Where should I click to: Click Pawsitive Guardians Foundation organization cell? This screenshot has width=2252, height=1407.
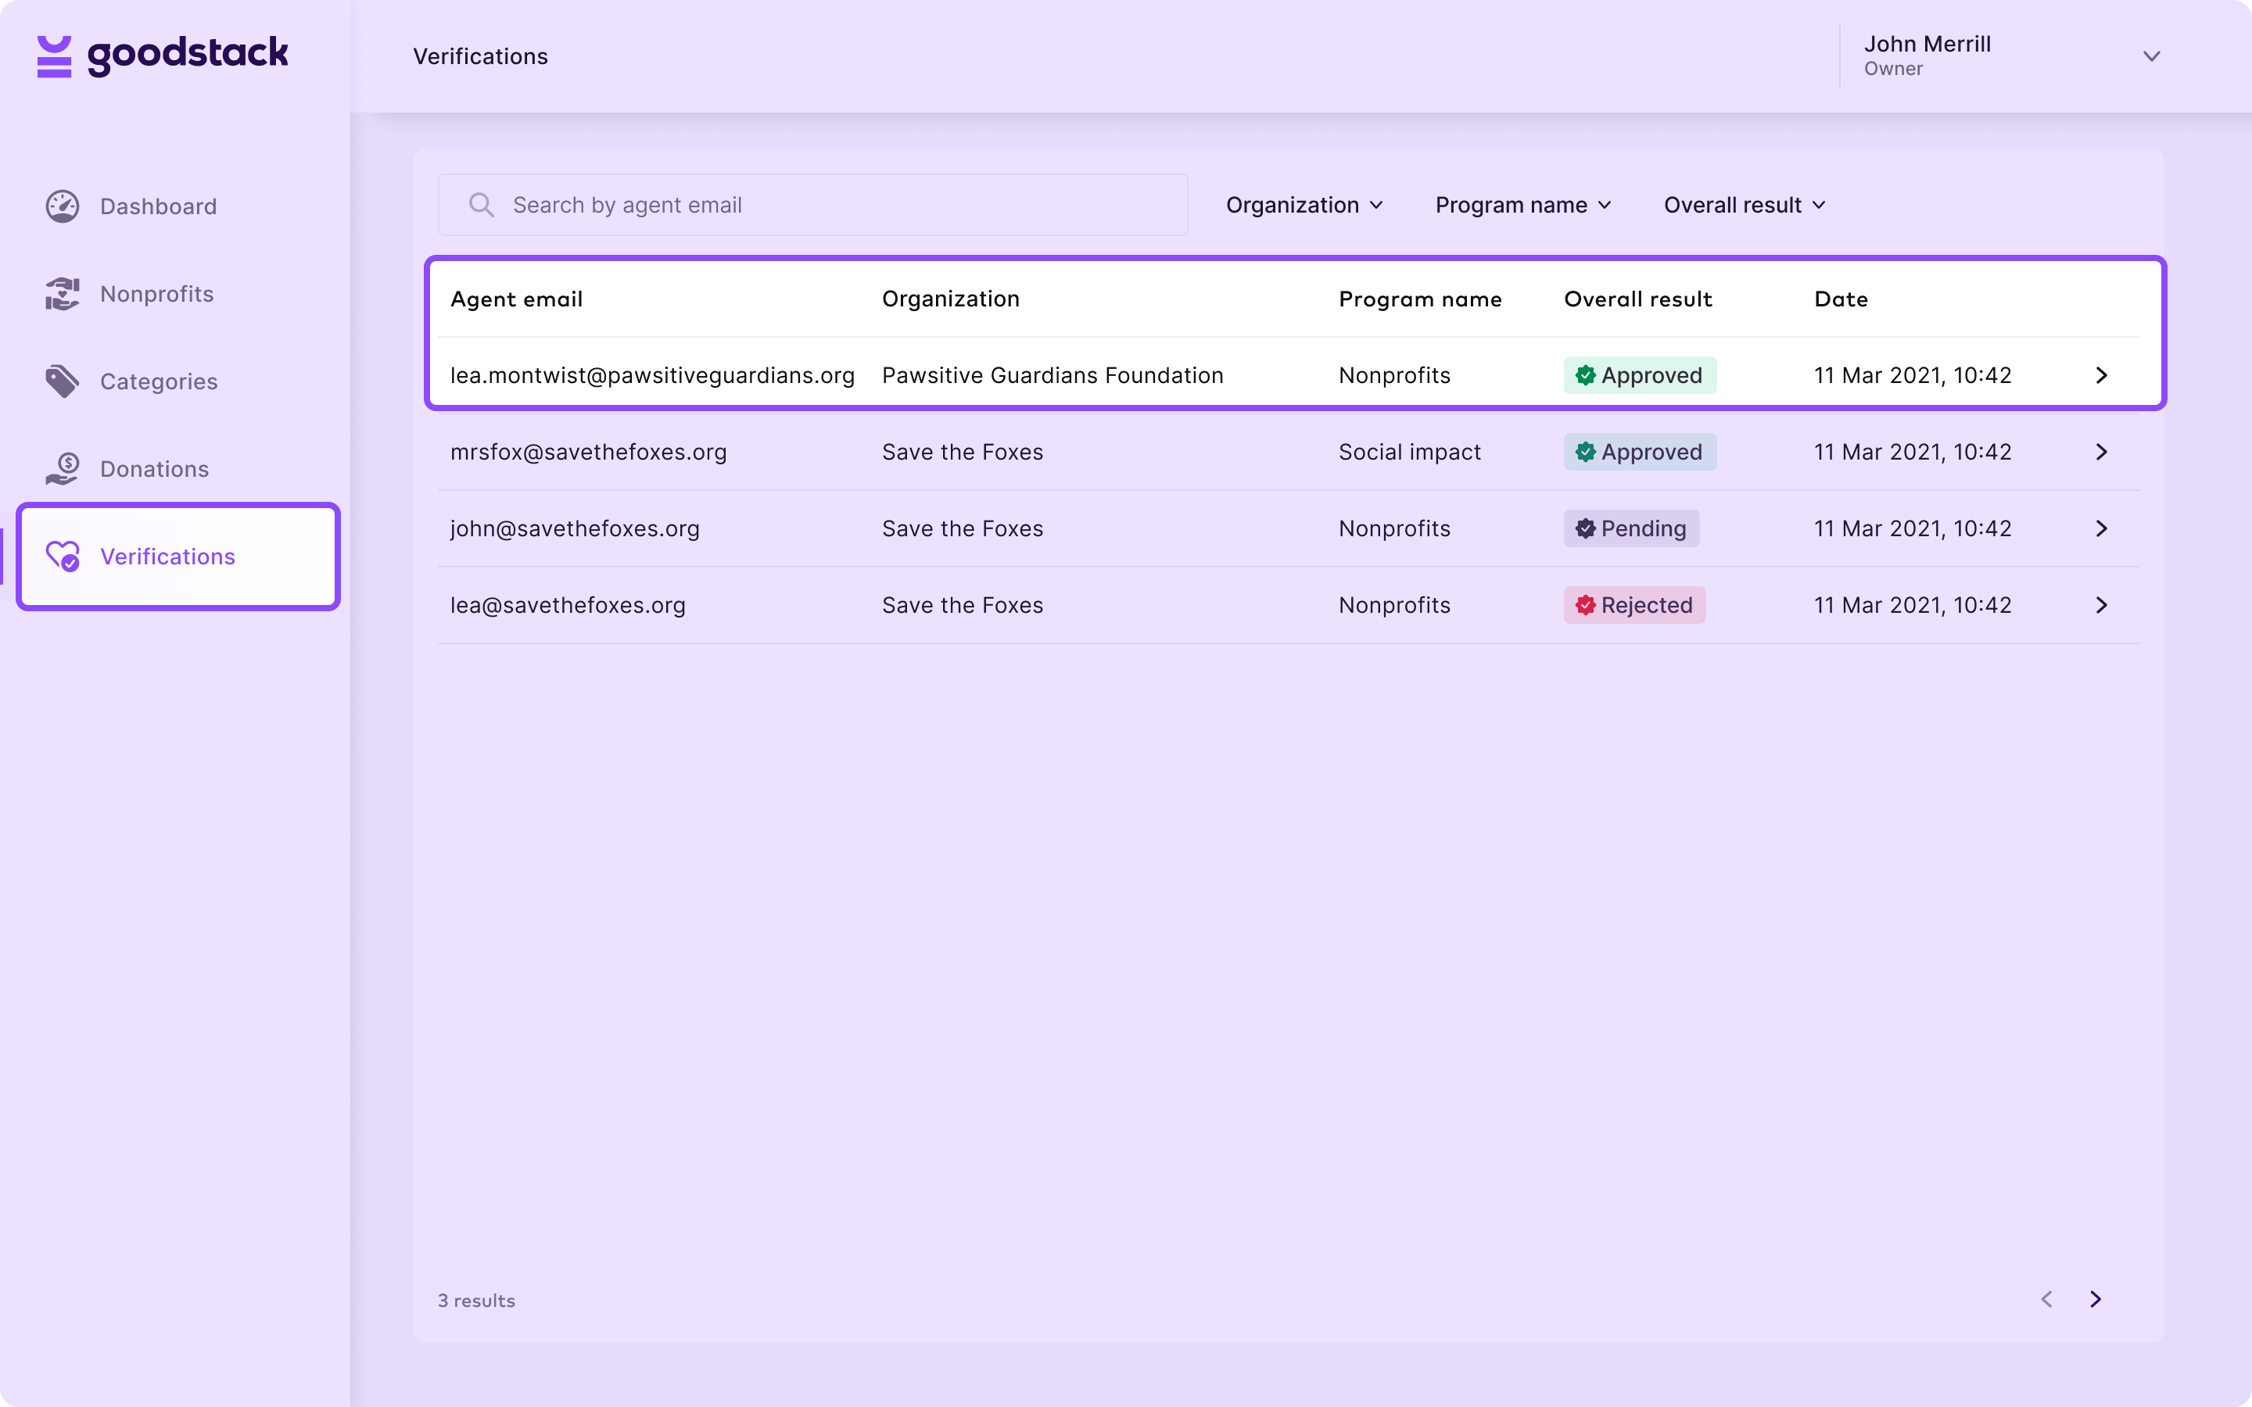[1052, 375]
